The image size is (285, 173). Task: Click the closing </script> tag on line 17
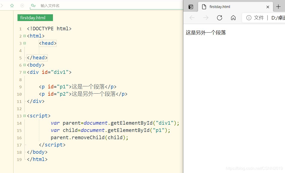pyautogui.click(x=52, y=145)
